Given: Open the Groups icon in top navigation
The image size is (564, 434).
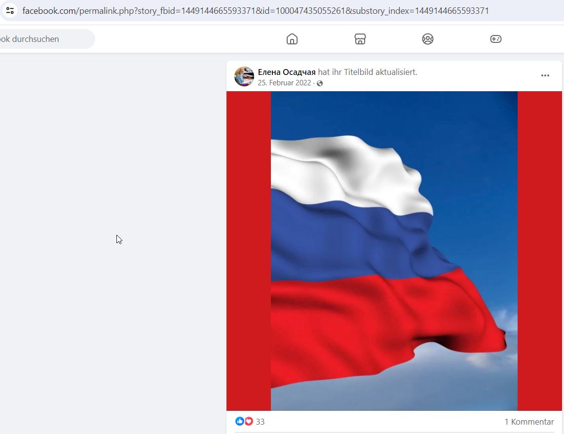Looking at the screenshot, I should tap(428, 39).
